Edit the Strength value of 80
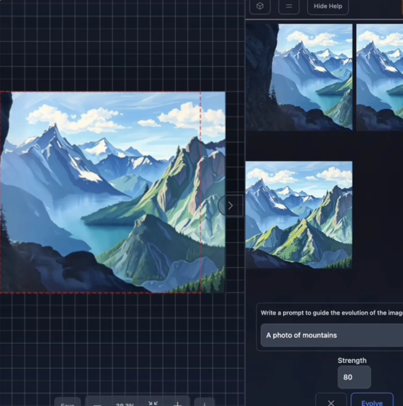Viewport: 403px width, 406px height. point(354,377)
